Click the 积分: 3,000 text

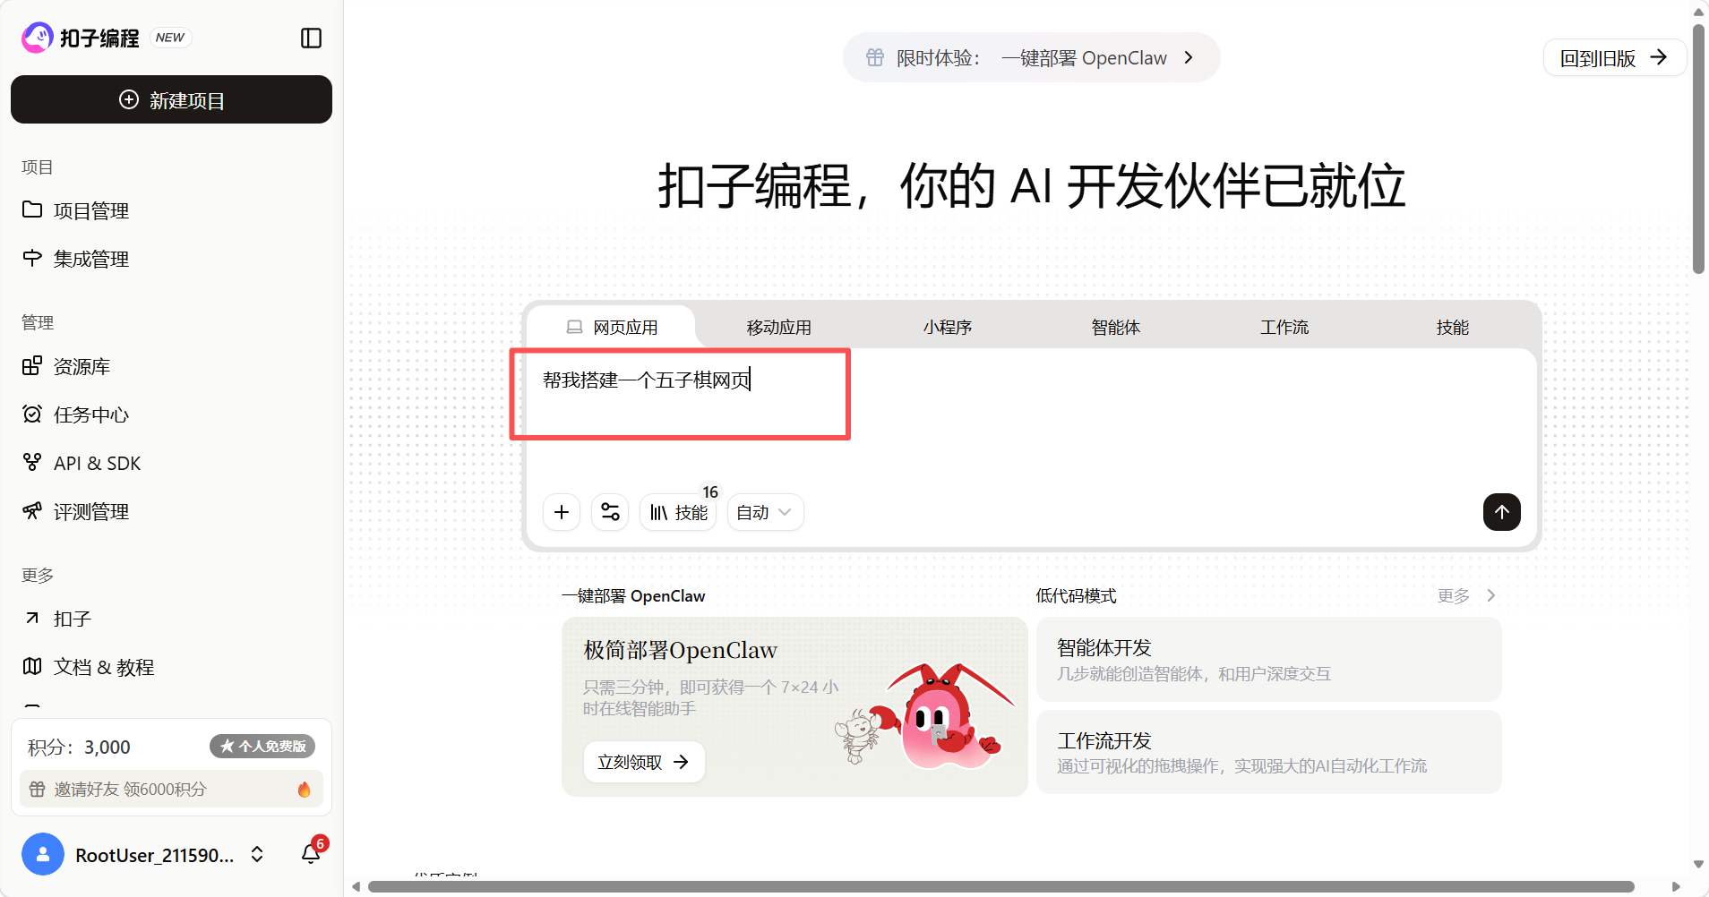(79, 747)
